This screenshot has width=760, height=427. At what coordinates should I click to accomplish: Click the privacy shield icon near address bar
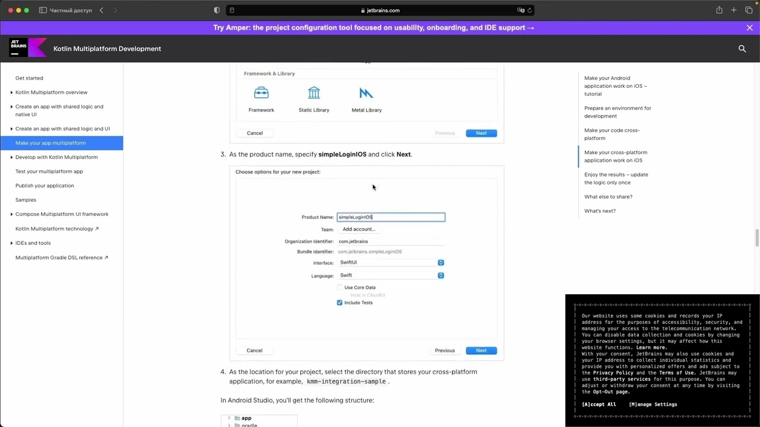tap(217, 10)
